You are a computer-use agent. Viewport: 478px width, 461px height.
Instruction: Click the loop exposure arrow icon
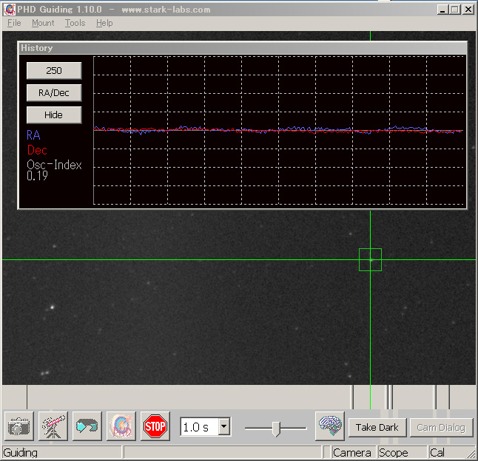87,426
